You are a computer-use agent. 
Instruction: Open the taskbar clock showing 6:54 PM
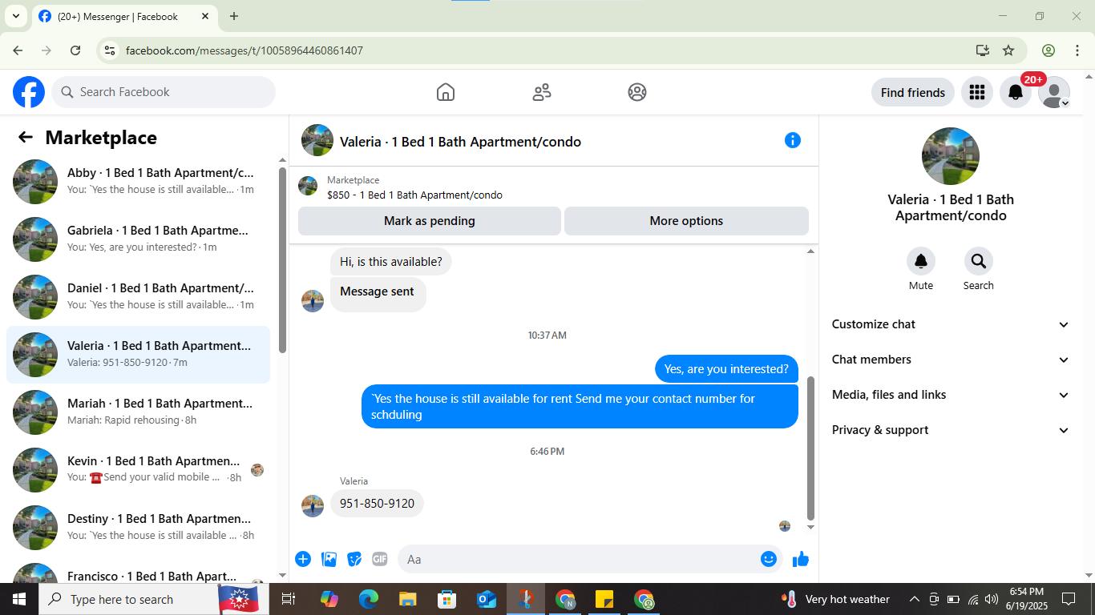[x=1026, y=599]
